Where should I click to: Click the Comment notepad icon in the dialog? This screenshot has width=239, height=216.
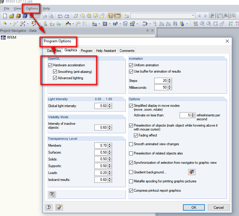(59, 207)
